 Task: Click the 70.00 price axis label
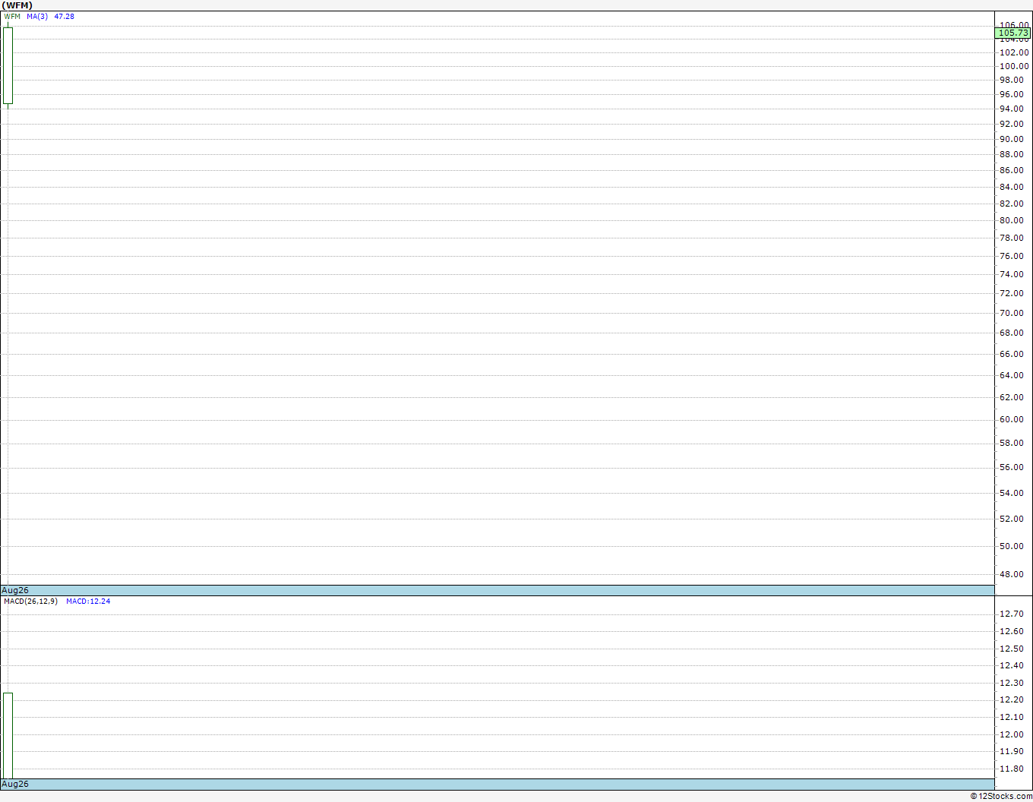coord(1011,313)
